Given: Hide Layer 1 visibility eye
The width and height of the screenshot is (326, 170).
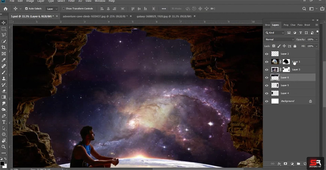Looking at the screenshot, I should point(267,62).
